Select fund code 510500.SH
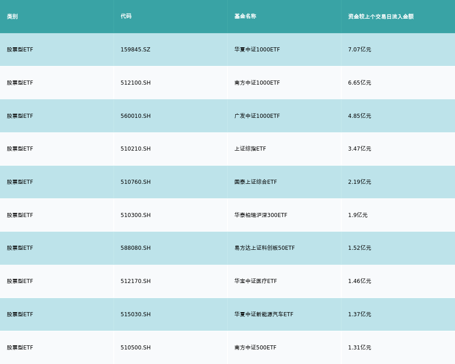 point(136,348)
